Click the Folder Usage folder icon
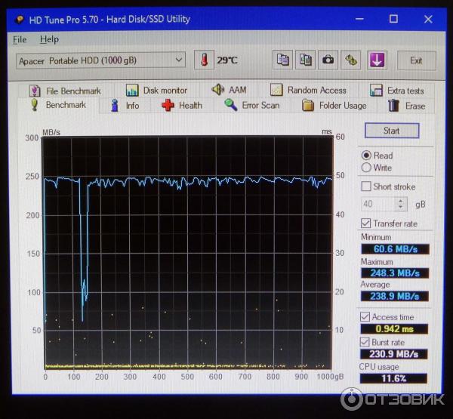453x419 pixels. 308,105
